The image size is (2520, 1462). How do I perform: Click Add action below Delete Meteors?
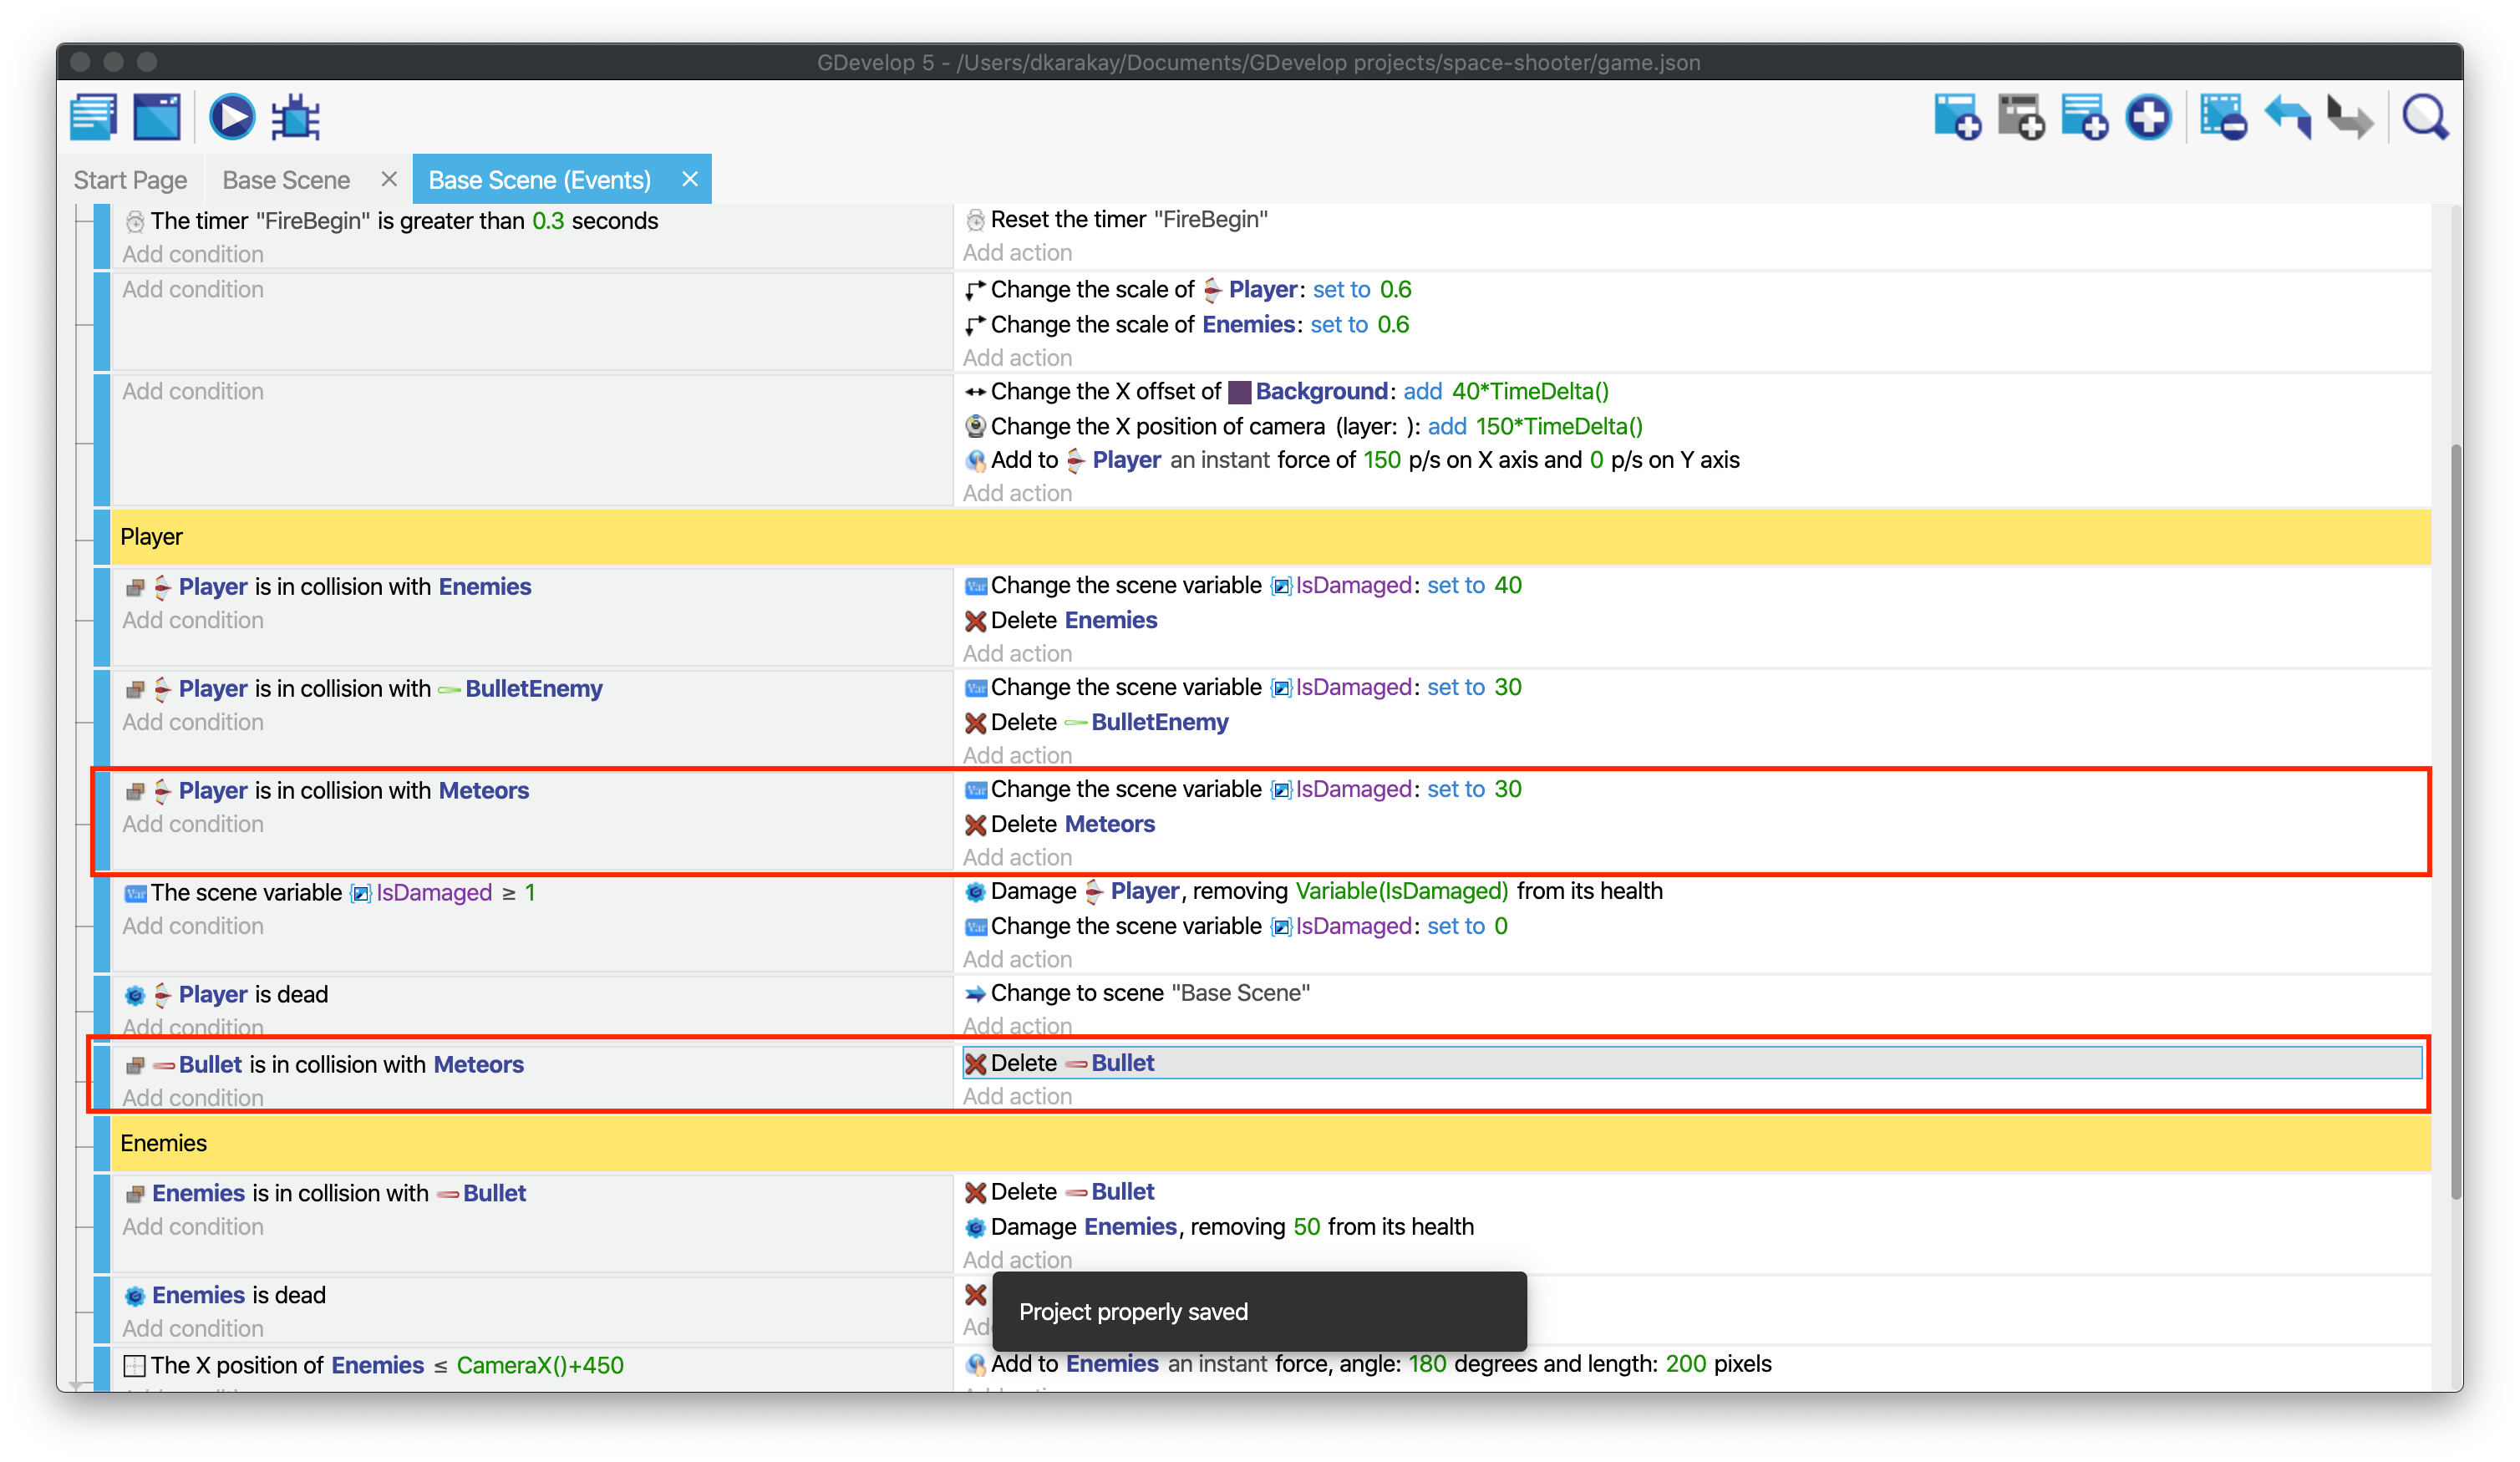point(1017,857)
